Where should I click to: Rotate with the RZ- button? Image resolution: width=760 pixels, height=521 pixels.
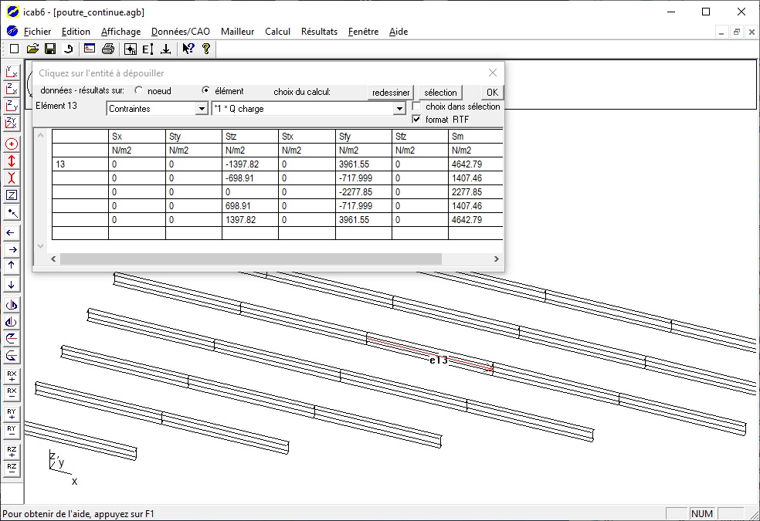tap(12, 469)
